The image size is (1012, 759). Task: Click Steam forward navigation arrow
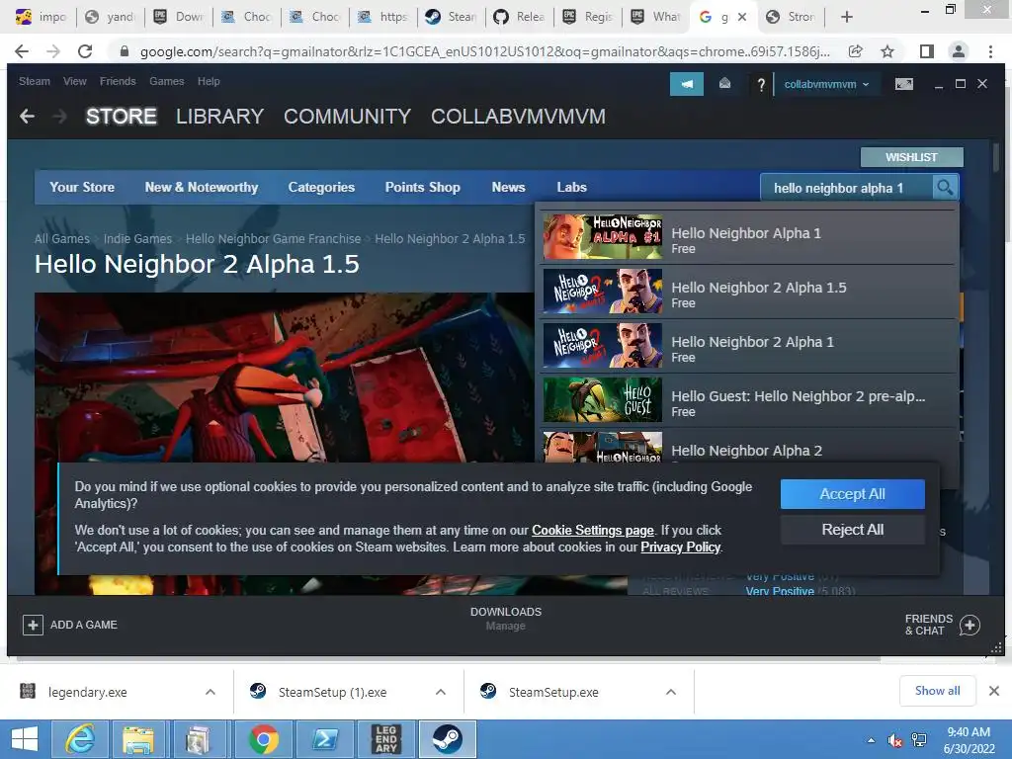(x=59, y=117)
